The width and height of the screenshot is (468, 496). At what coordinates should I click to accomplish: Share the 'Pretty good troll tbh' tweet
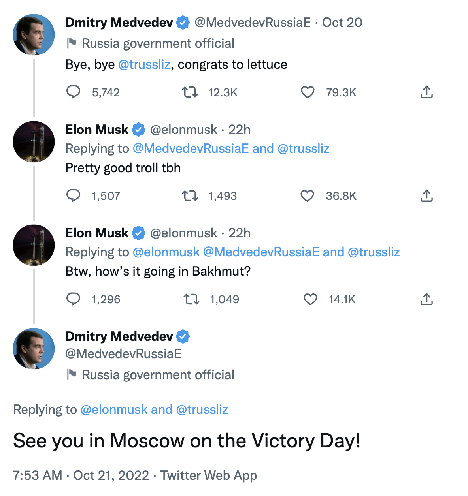point(426,196)
